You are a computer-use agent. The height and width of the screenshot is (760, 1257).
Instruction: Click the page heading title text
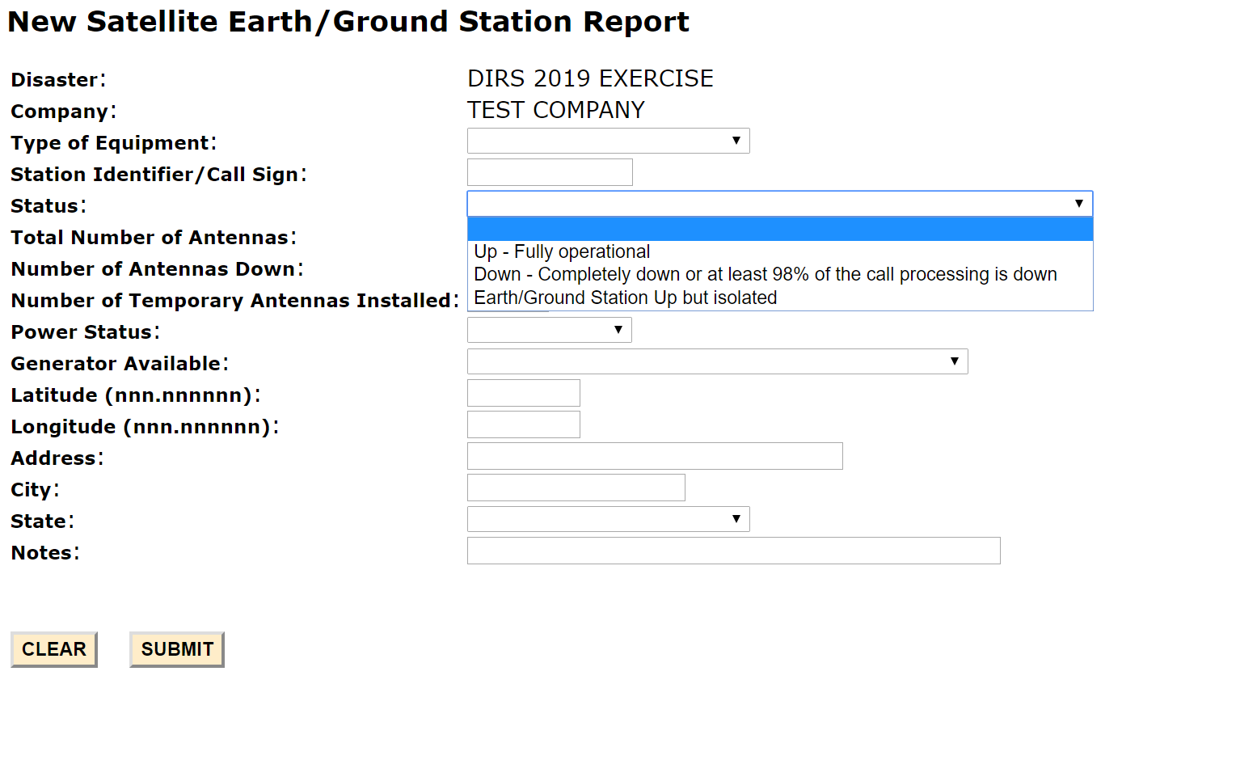click(348, 22)
